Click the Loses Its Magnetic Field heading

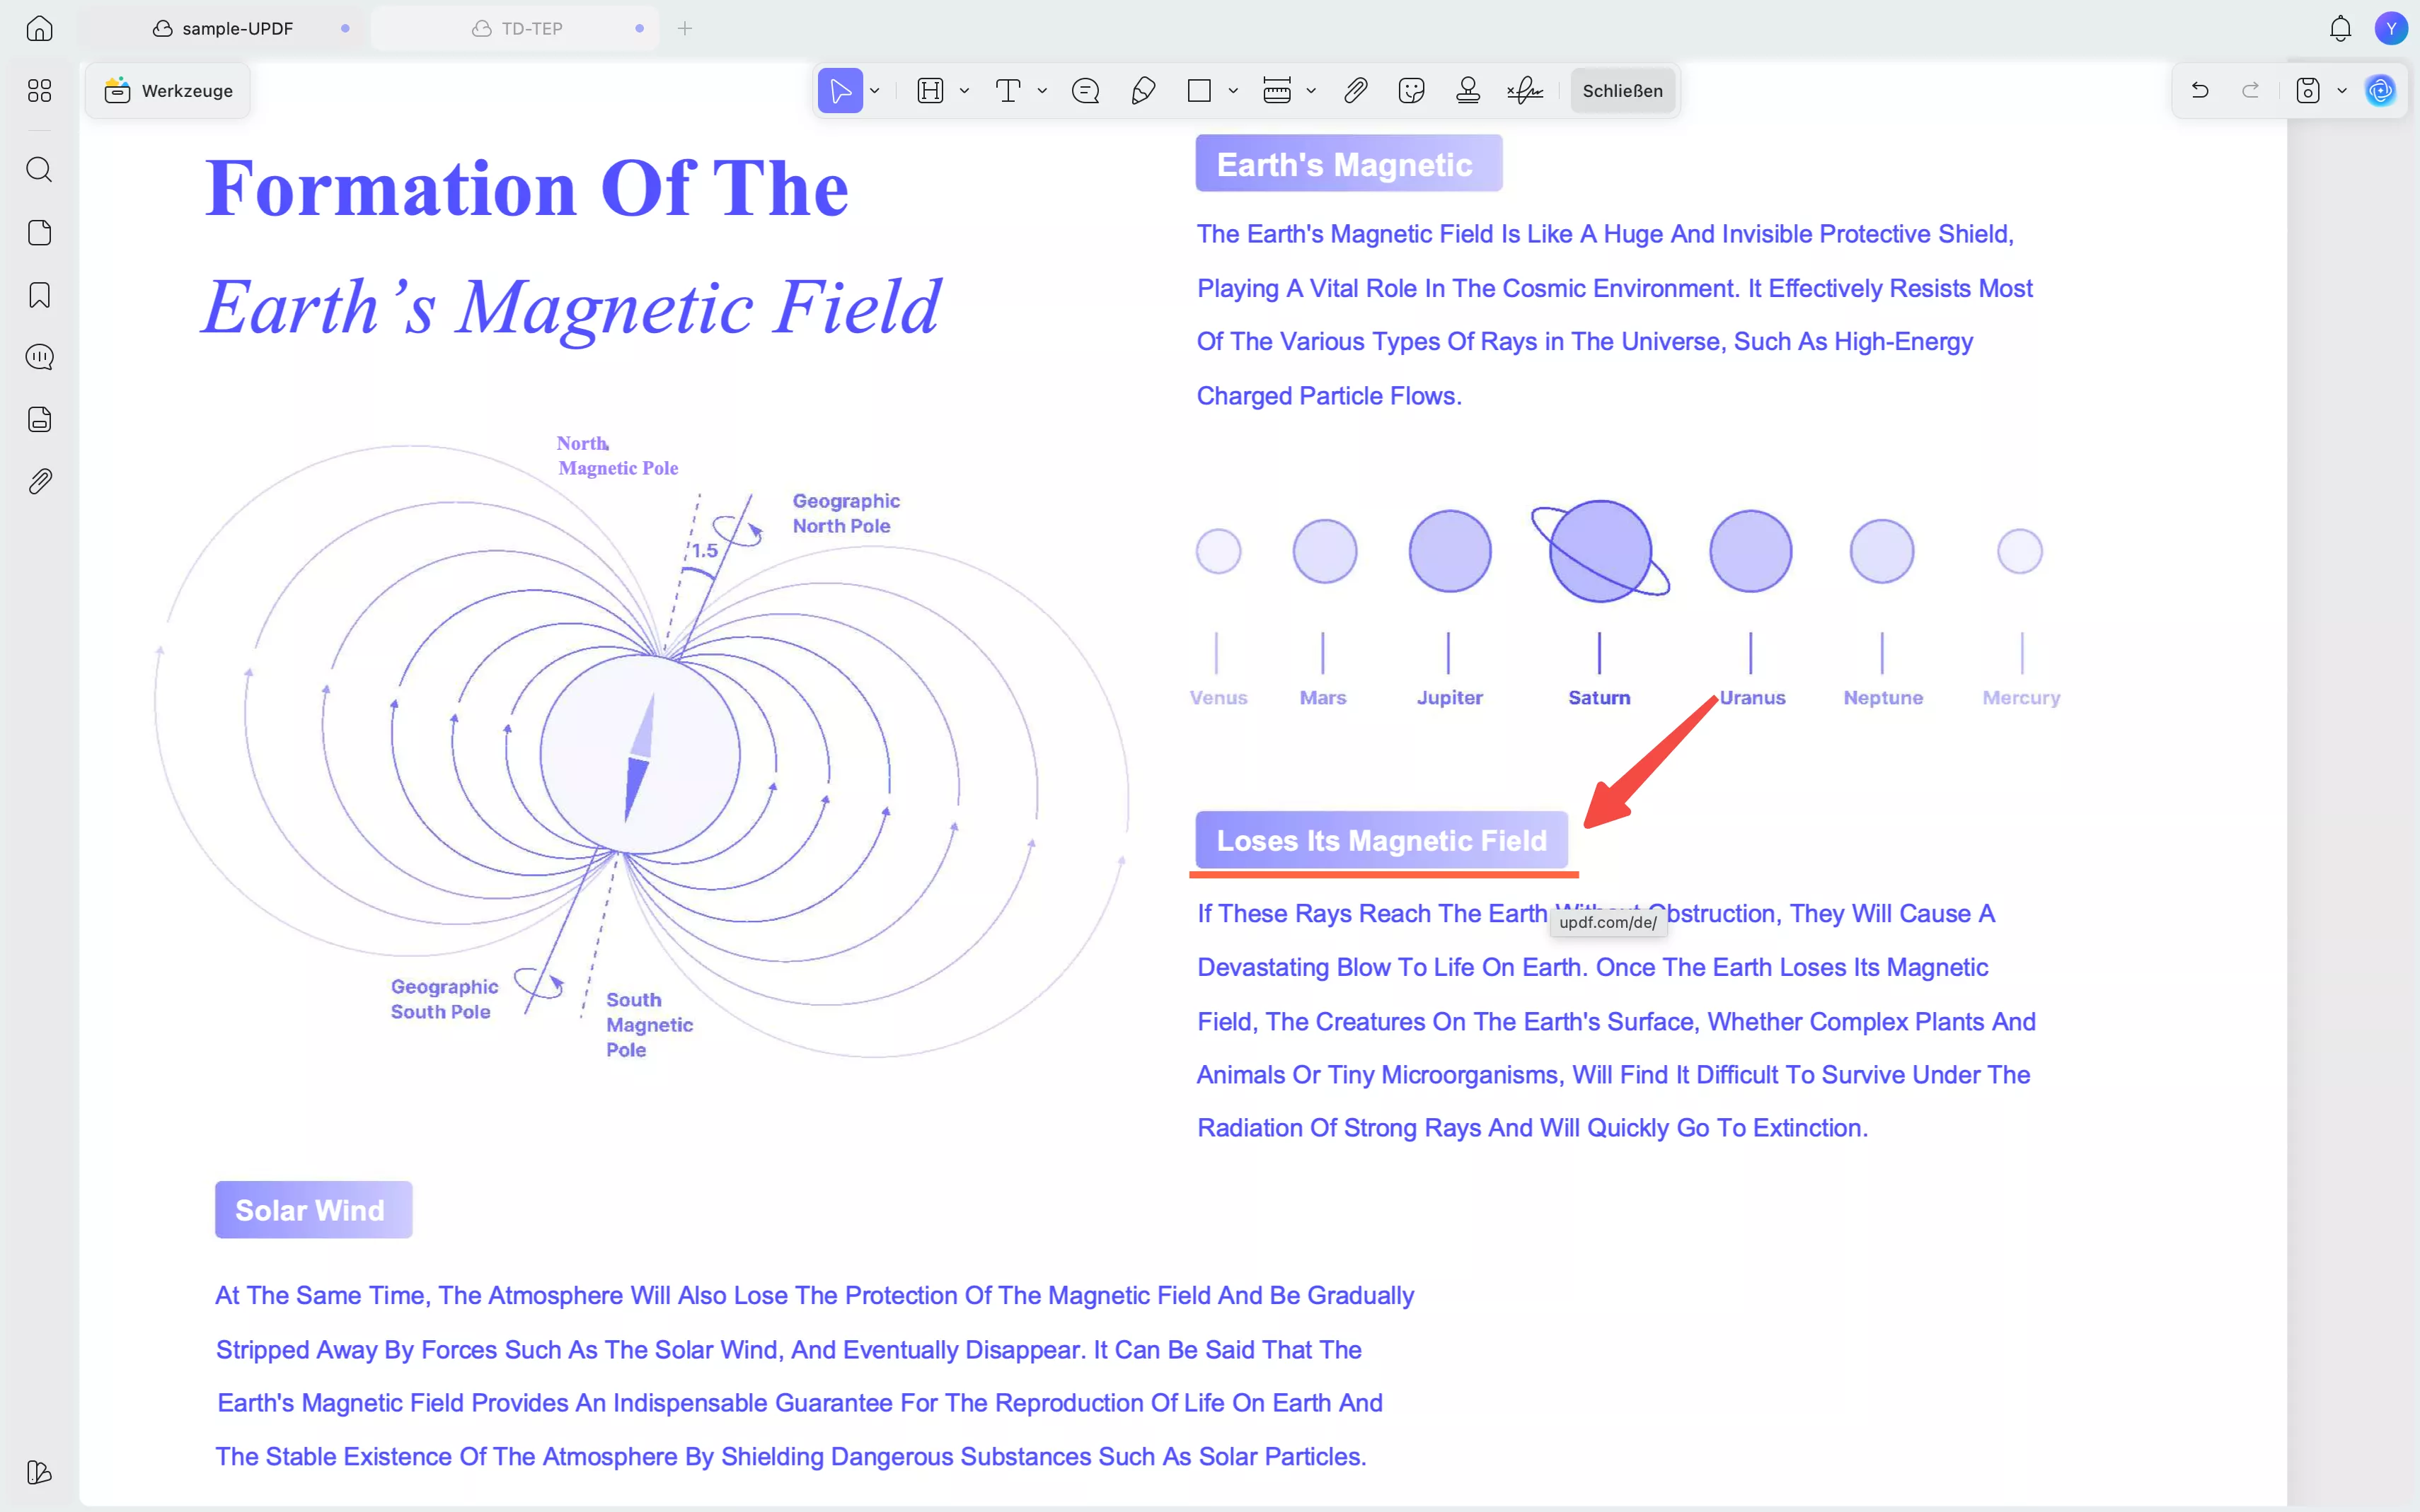tap(1381, 840)
